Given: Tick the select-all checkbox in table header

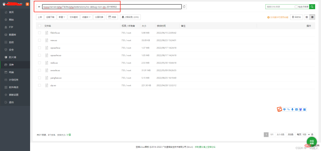Looking at the screenshot, I should [40, 26].
